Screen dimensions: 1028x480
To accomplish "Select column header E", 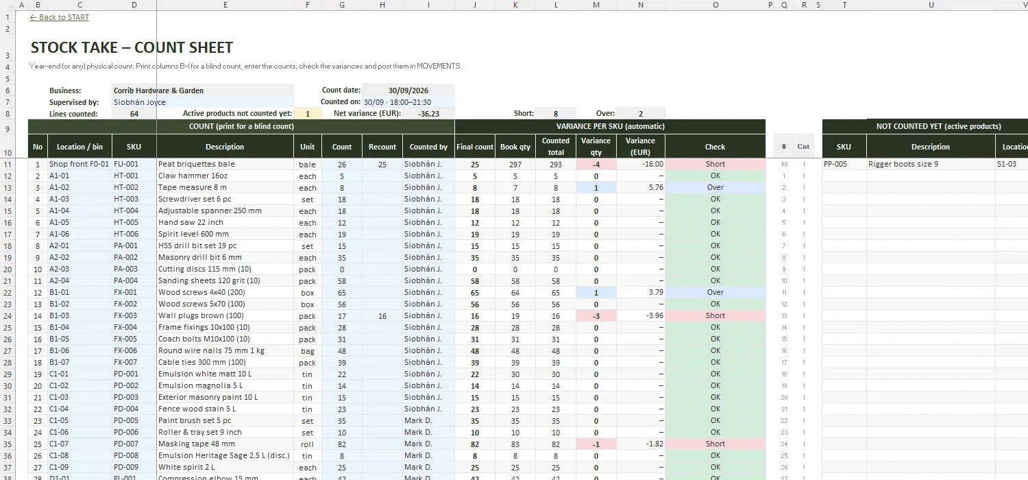I will coord(225,5).
